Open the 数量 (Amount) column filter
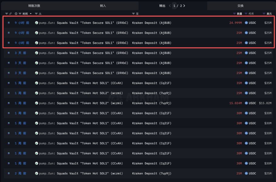Viewport: 276px width, 182px height. tap(234, 14)
